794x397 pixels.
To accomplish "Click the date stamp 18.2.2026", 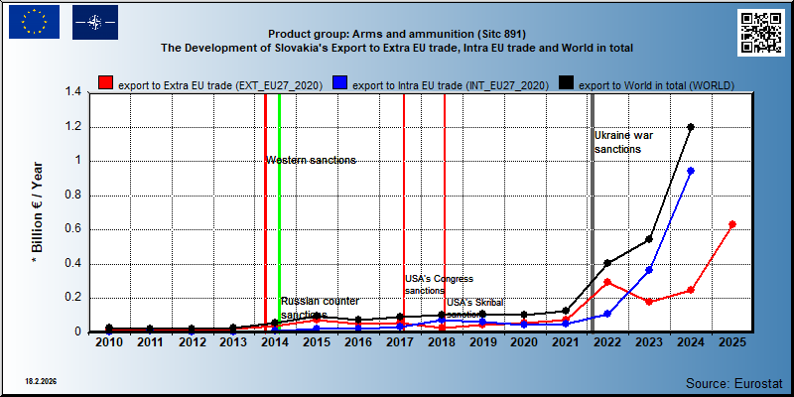I will coord(40,380).
